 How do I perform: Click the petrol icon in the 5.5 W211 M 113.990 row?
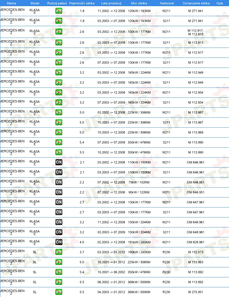click(59, 152)
